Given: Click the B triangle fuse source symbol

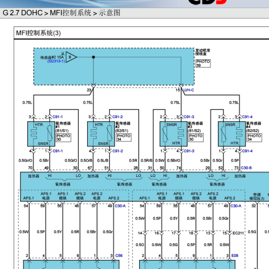Looking at the screenshot, I should 71,57.
